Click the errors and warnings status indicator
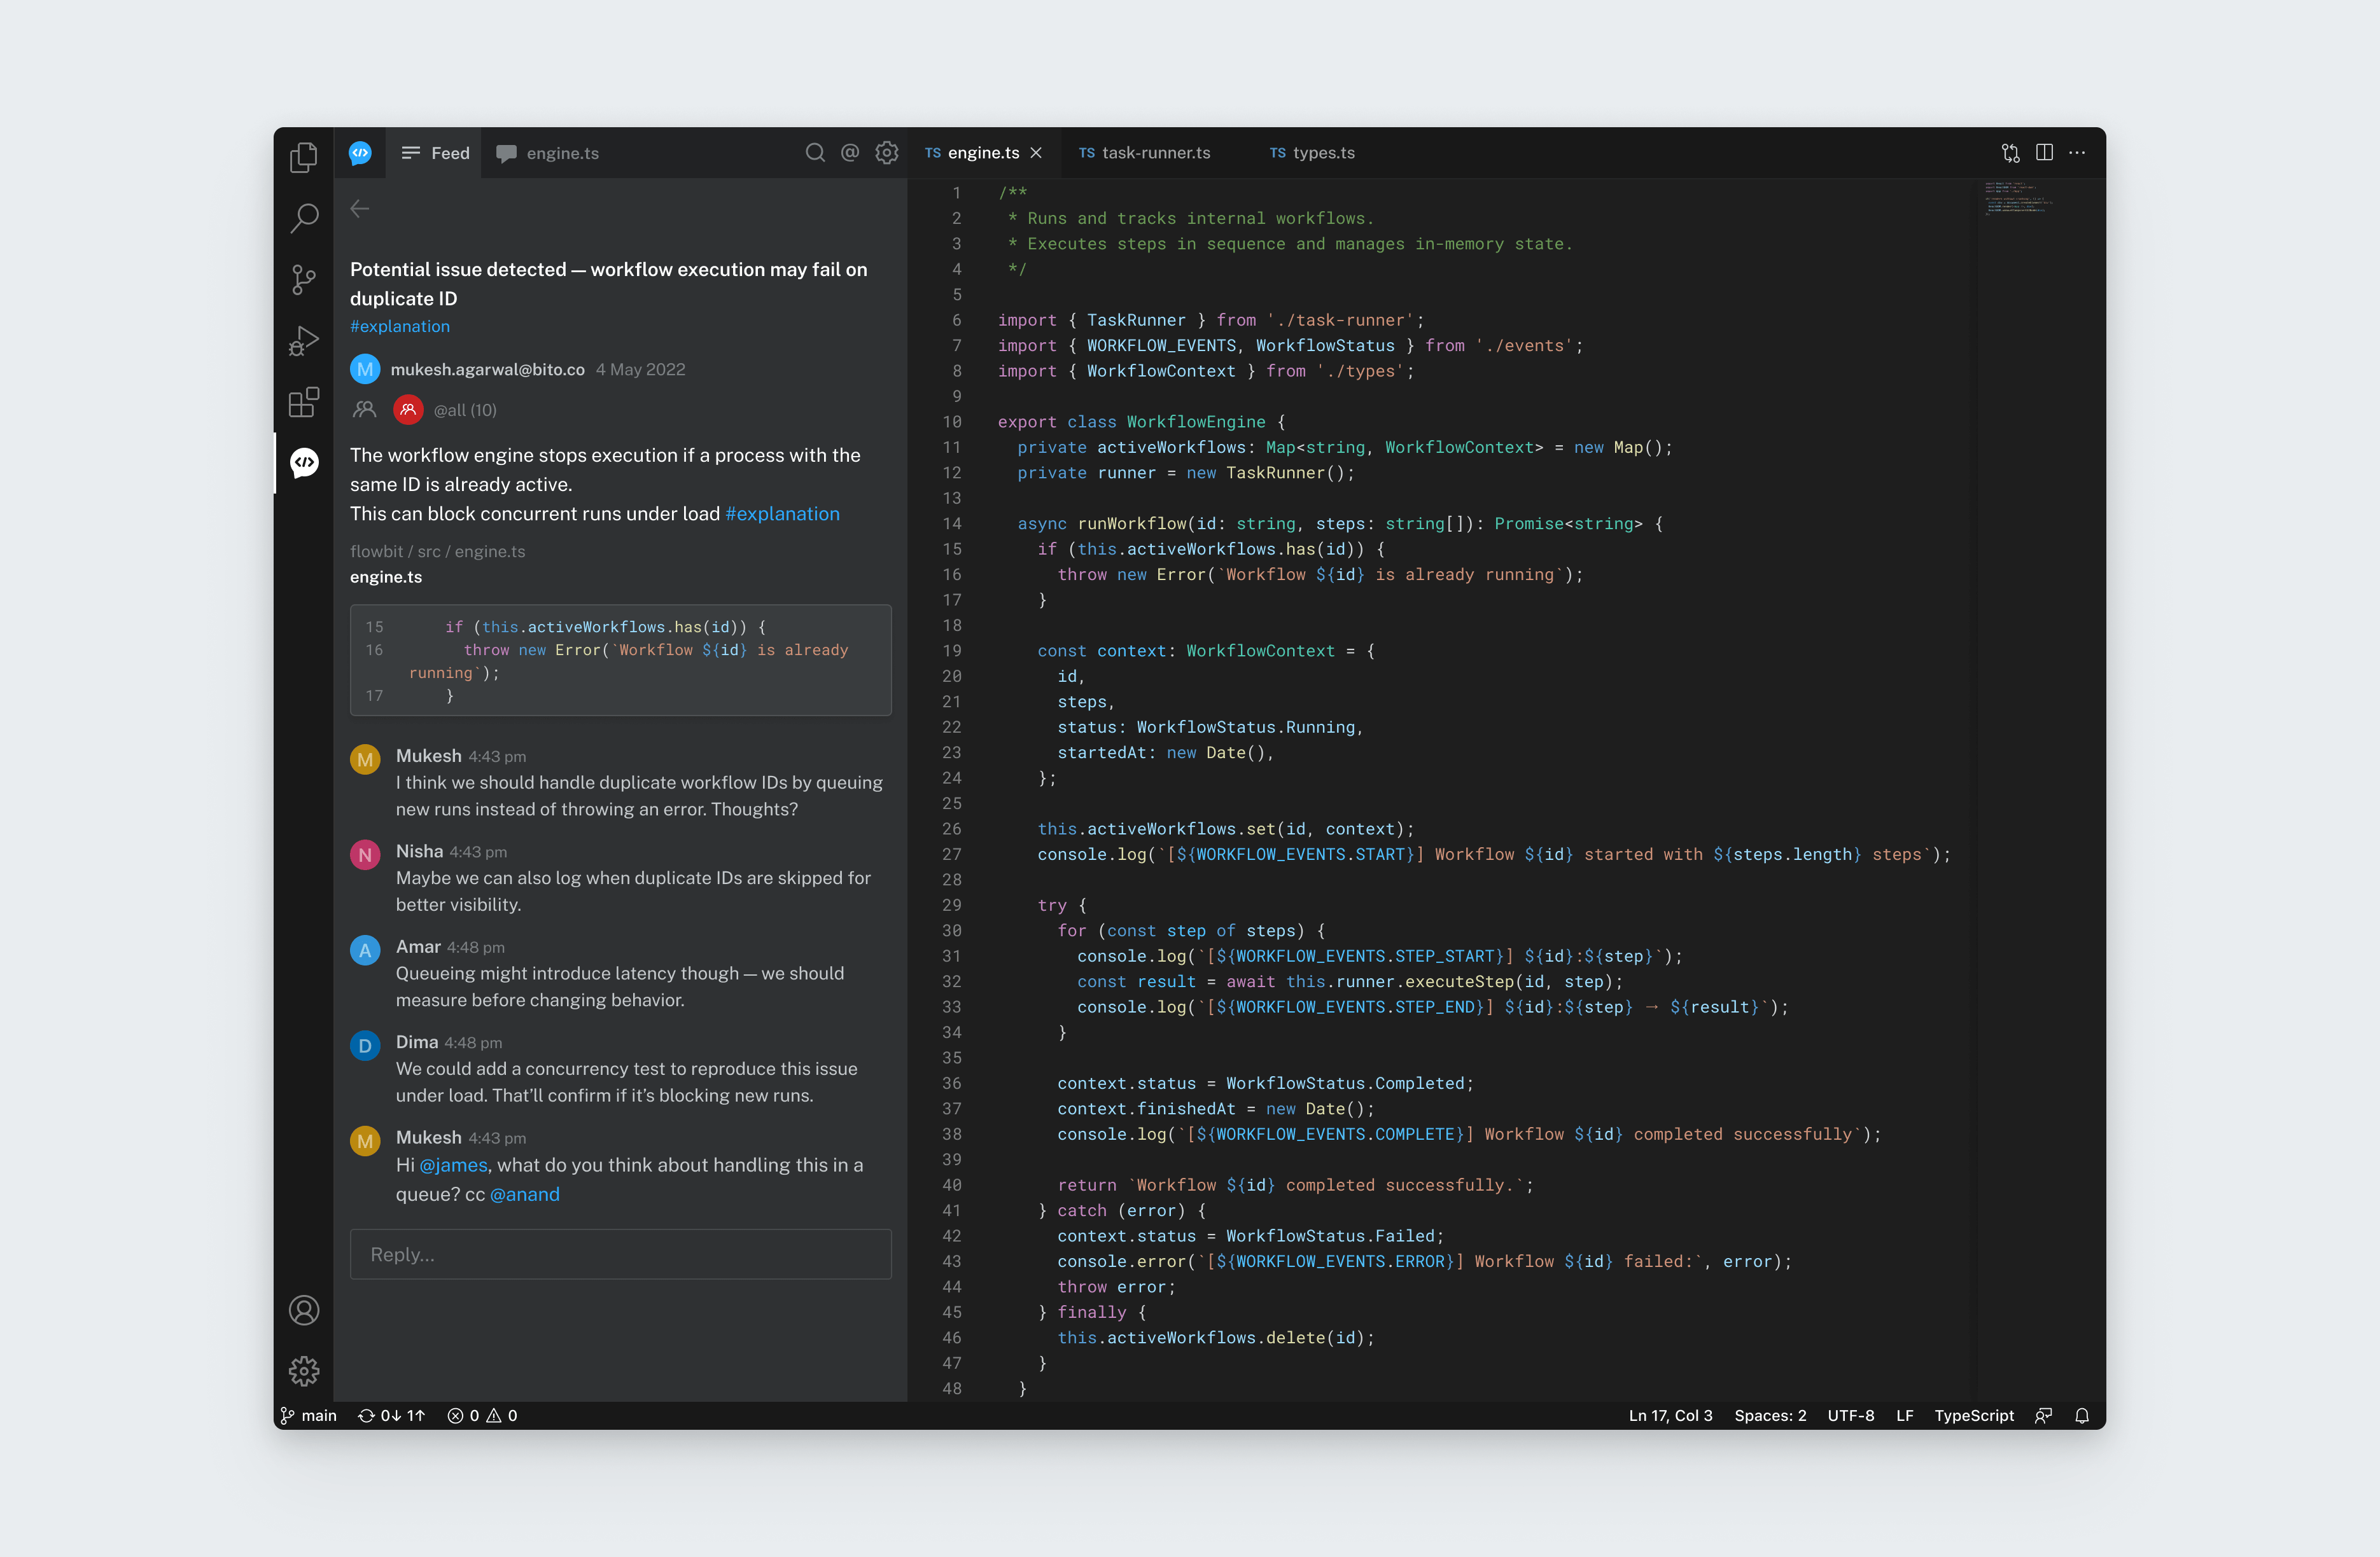Image resolution: width=2380 pixels, height=1557 pixels. (482, 1415)
